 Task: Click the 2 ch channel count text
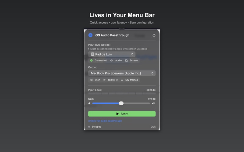[98, 80]
